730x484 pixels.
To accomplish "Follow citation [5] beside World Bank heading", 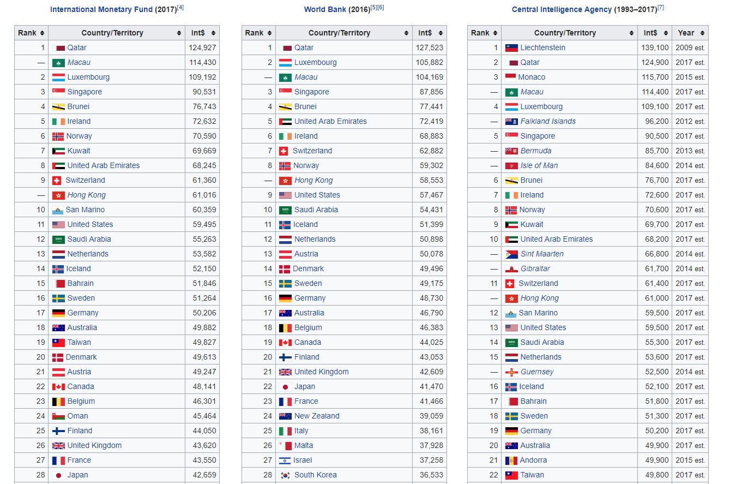I will 373,8.
